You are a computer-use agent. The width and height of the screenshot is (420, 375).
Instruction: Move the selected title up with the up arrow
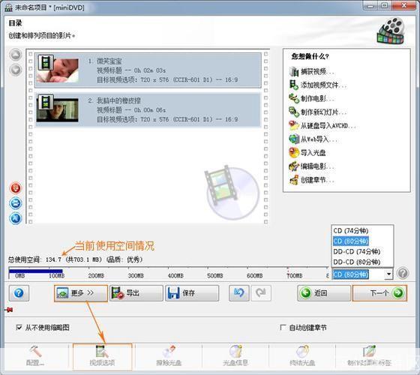(x=16, y=54)
